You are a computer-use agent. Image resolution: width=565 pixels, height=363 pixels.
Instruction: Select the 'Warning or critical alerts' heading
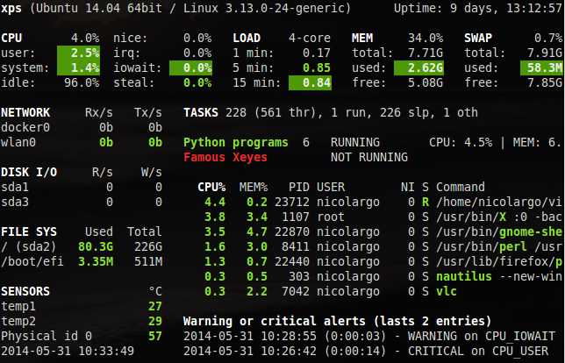(x=338, y=321)
